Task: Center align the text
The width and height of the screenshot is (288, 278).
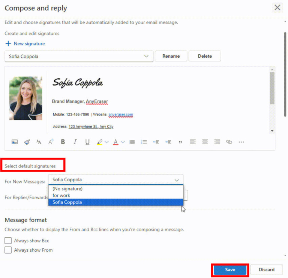Action: coord(205,142)
